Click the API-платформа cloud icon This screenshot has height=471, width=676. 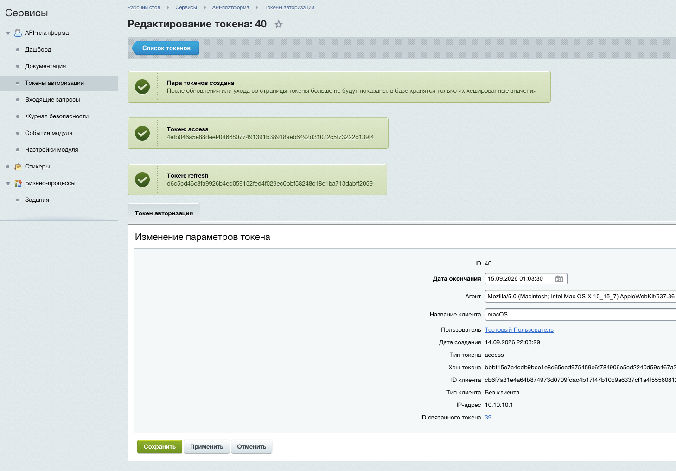point(18,33)
